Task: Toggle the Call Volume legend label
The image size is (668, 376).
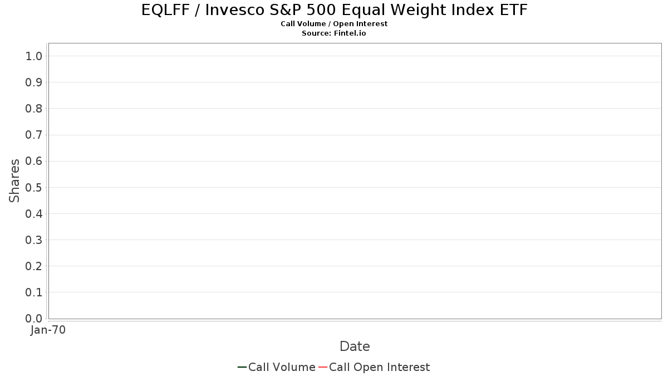Action: tap(282, 367)
